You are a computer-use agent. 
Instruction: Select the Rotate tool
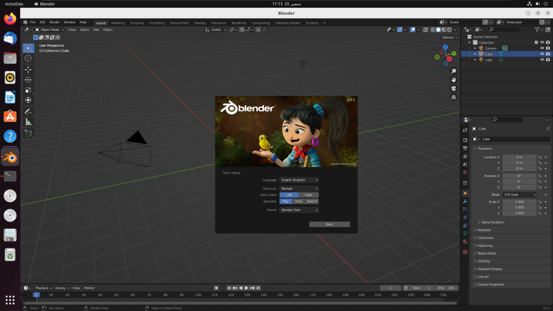(28, 80)
